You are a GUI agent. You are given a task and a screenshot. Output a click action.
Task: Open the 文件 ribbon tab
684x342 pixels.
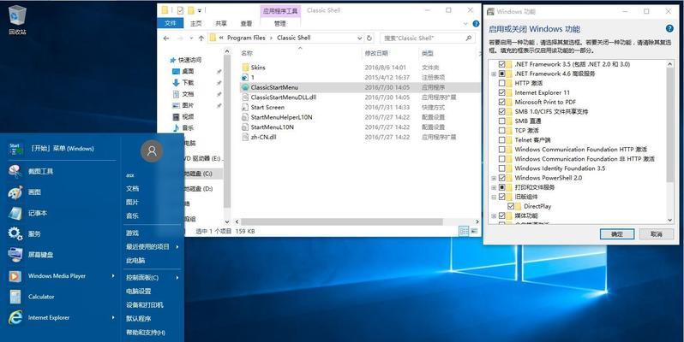pyautogui.click(x=171, y=23)
